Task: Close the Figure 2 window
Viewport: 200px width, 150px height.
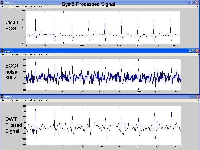Action: [197, 51]
